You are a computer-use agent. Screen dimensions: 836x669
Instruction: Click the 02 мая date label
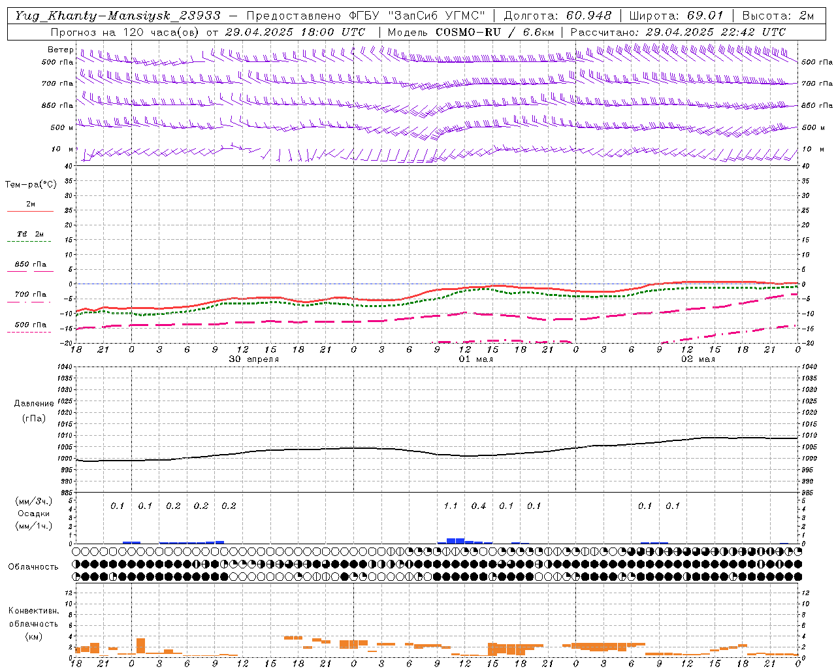(698, 359)
